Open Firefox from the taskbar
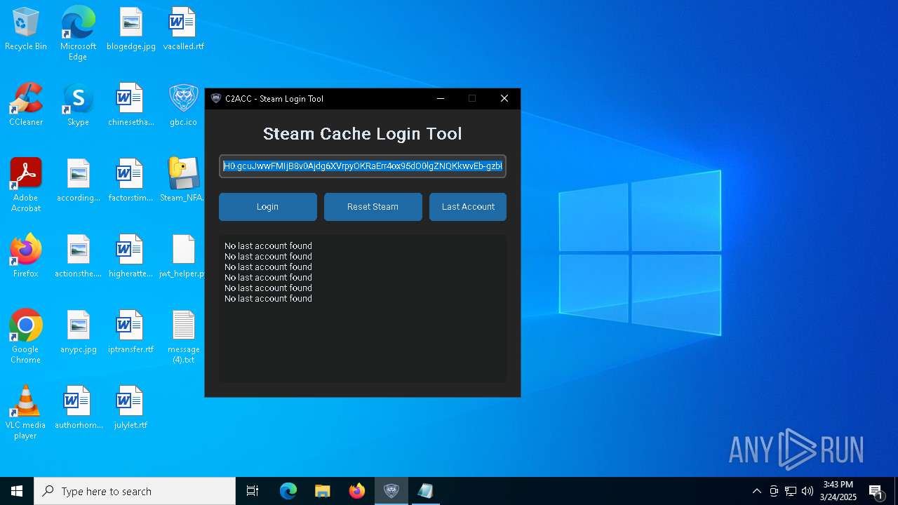The image size is (898, 505). [x=357, y=491]
